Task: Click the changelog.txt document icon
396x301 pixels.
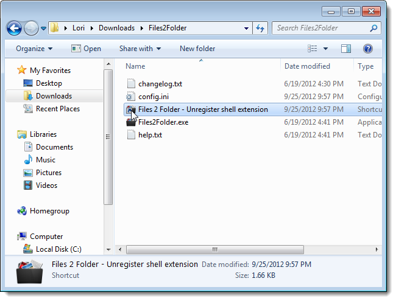Action: [x=131, y=84]
